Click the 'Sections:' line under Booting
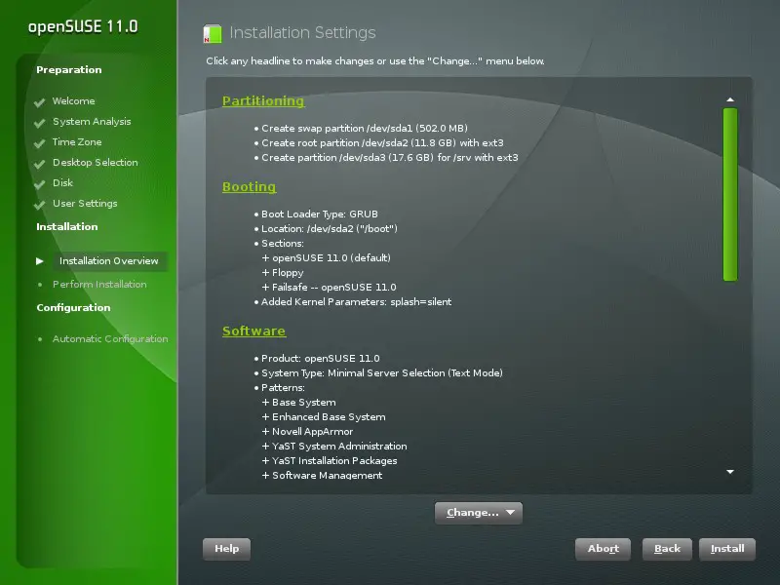780x585 pixels. (283, 244)
